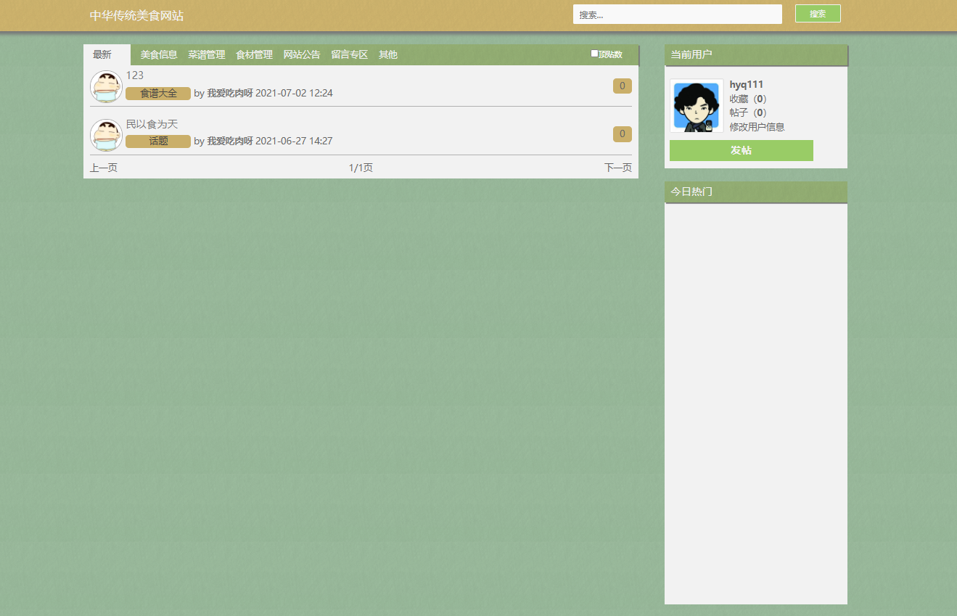The image size is (957, 616).
Task: Open the 收藏 (0) link
Action: tap(748, 99)
